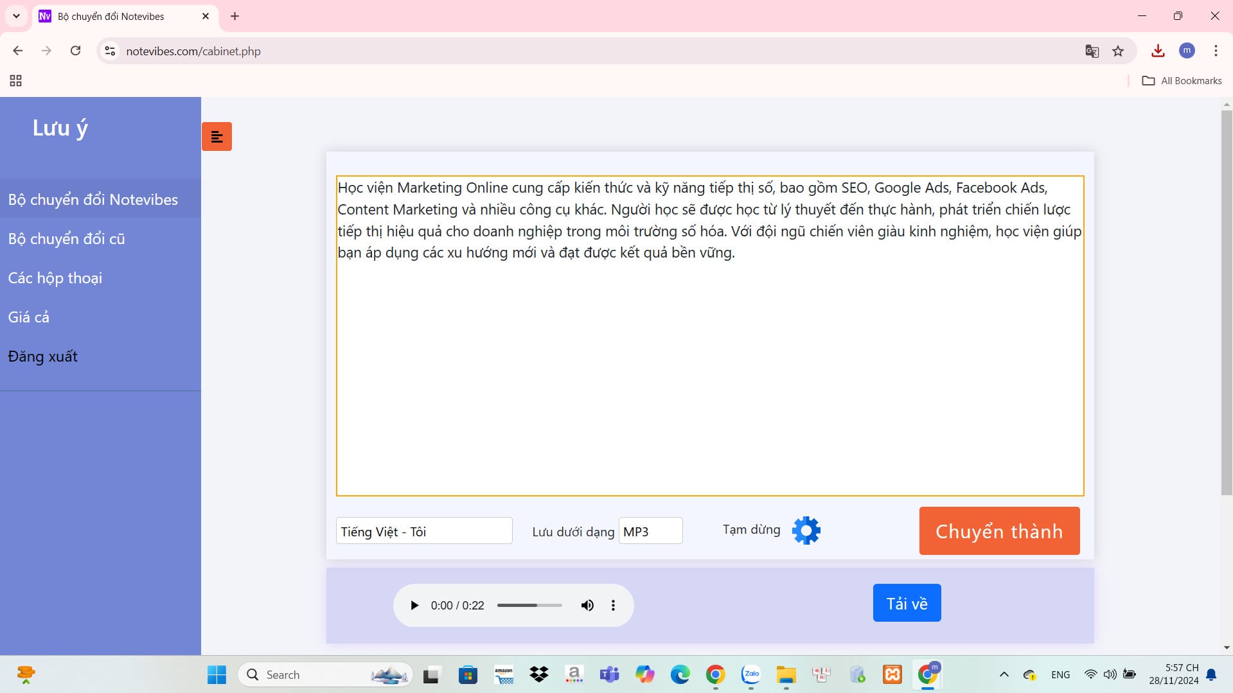Open Zalo from taskbar
The height and width of the screenshot is (693, 1233).
click(750, 674)
